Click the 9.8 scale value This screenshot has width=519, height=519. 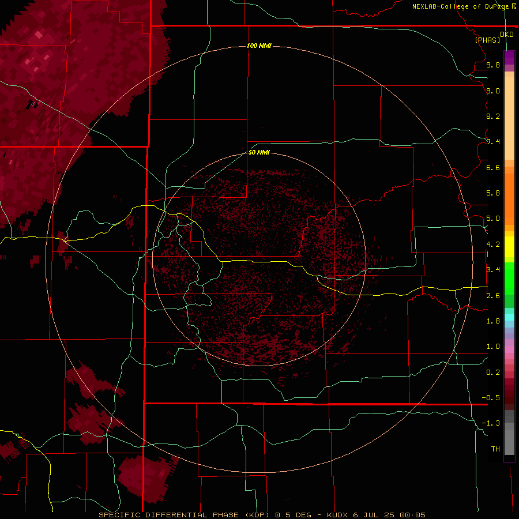[493, 65]
